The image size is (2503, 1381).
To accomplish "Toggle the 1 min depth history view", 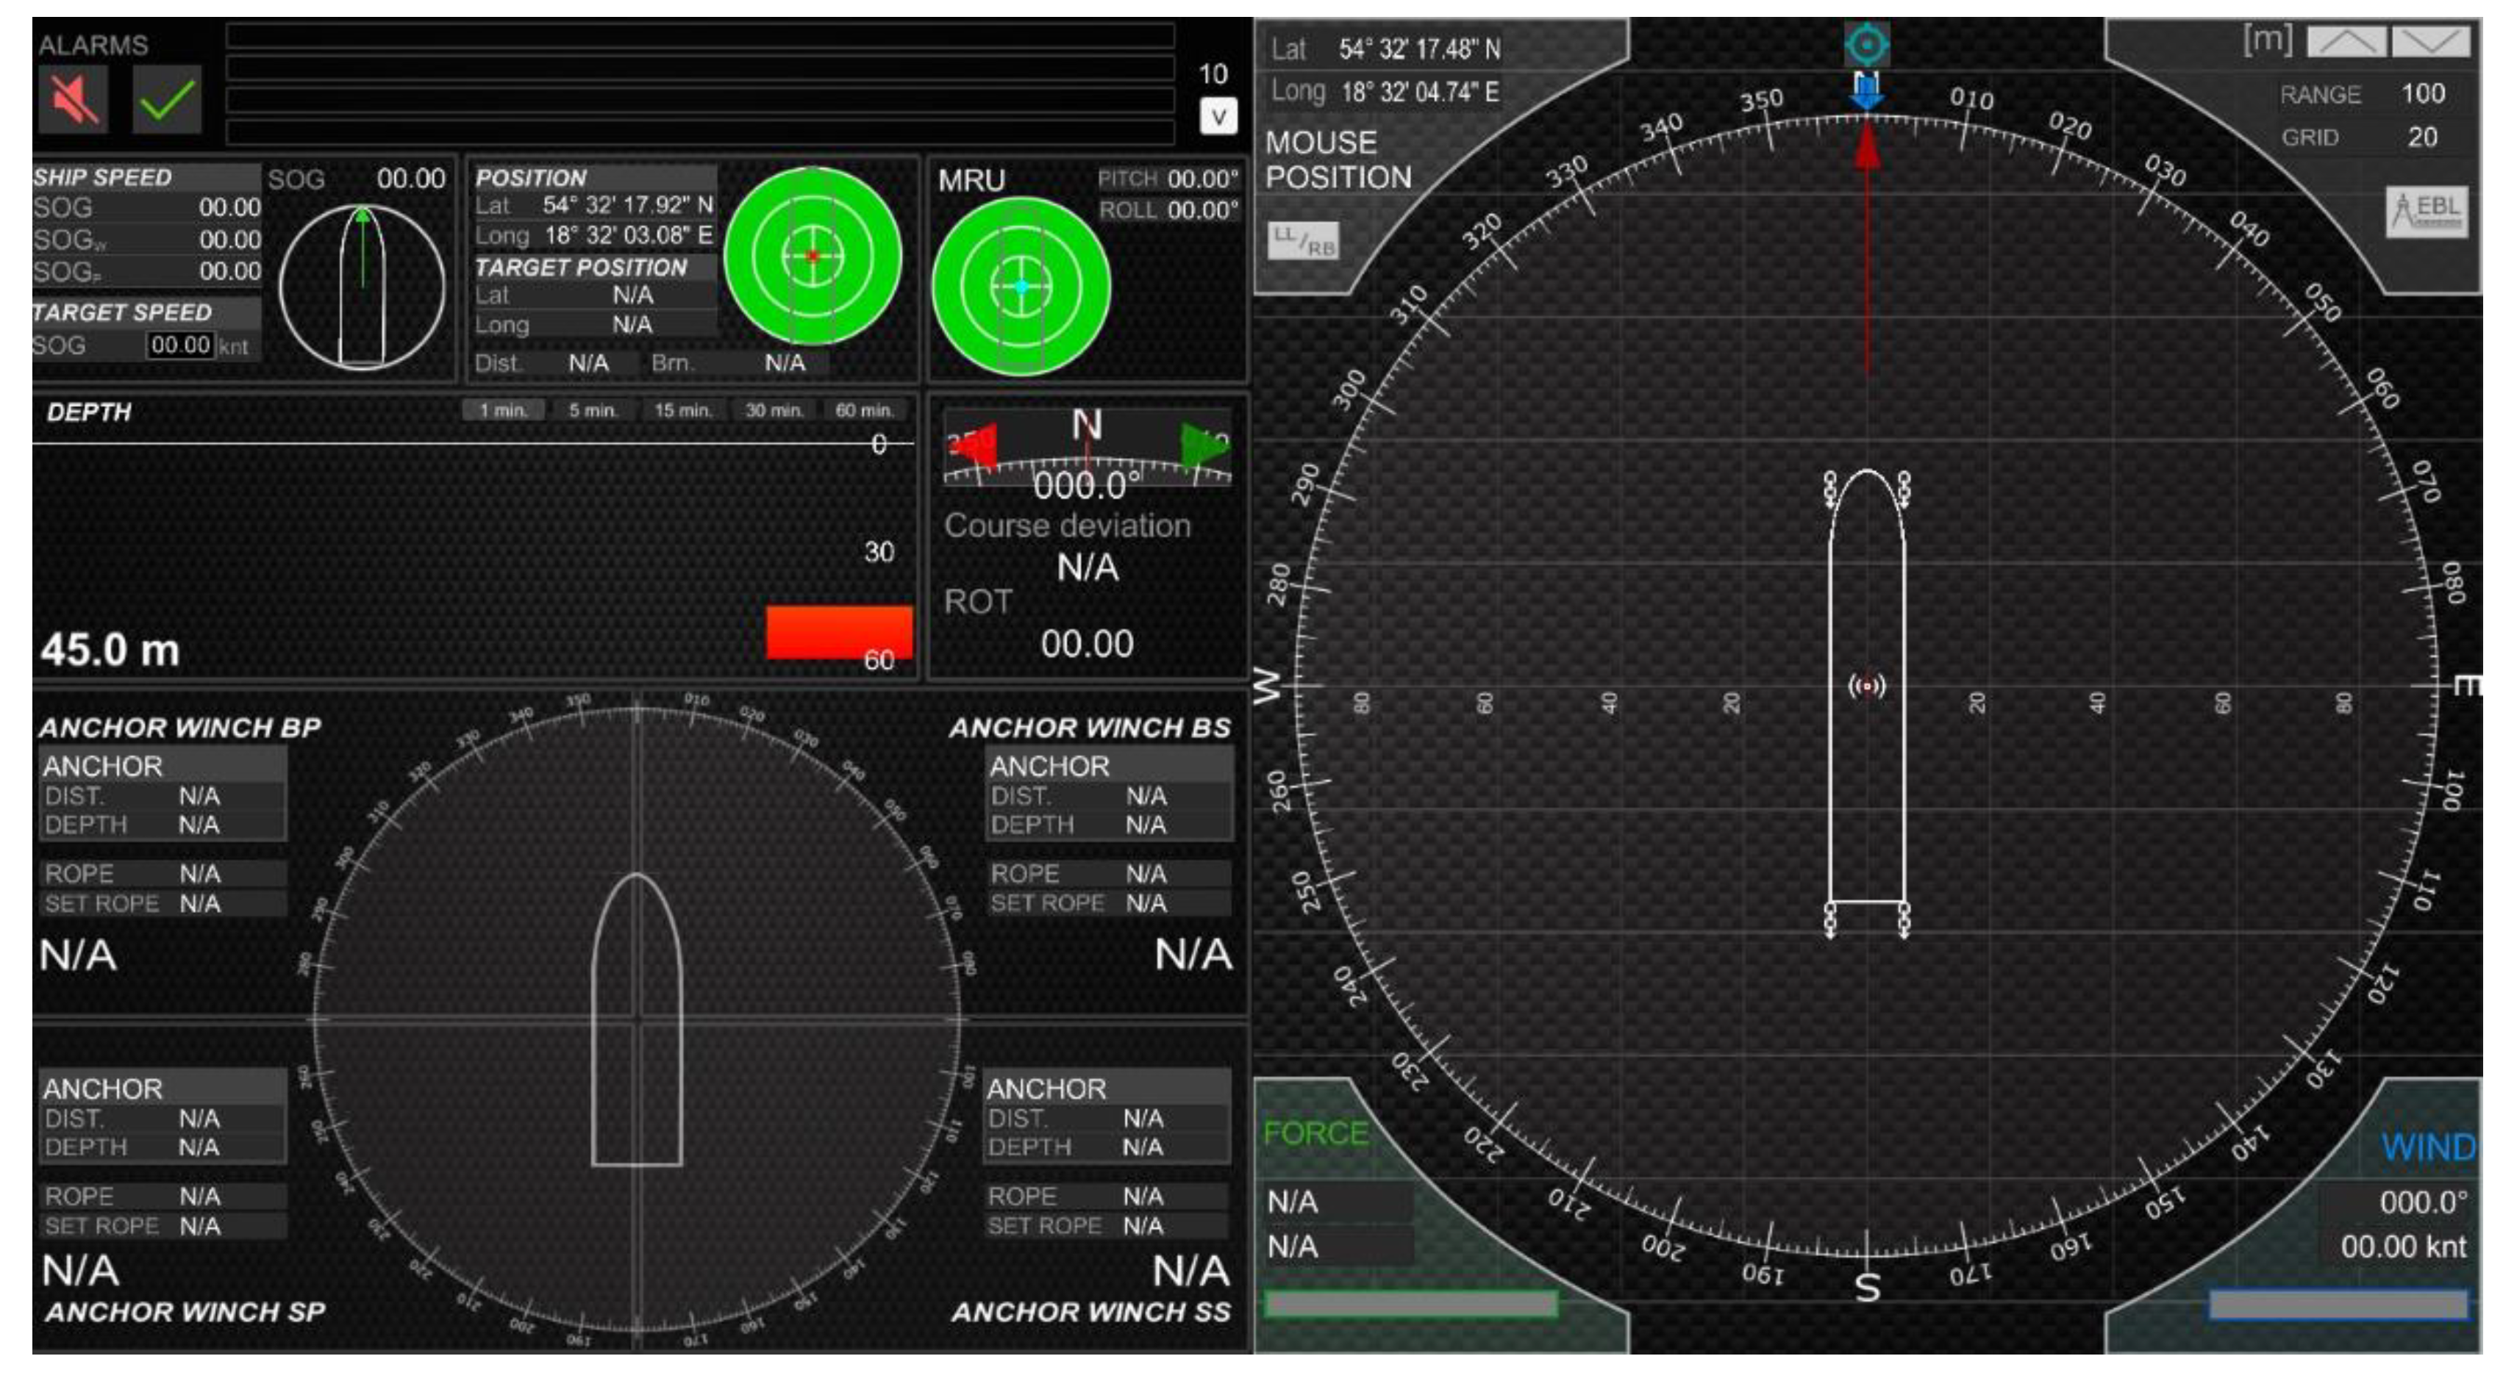I will tap(501, 409).
